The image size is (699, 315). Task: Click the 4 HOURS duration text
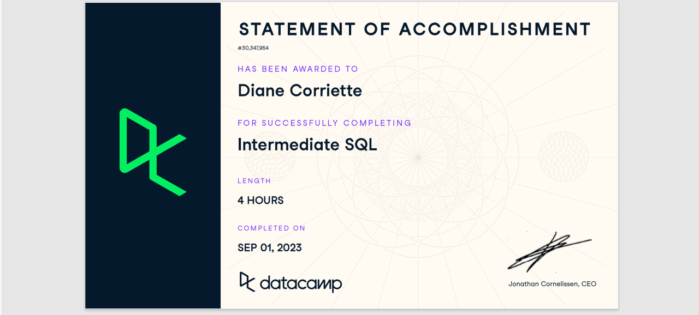click(260, 201)
